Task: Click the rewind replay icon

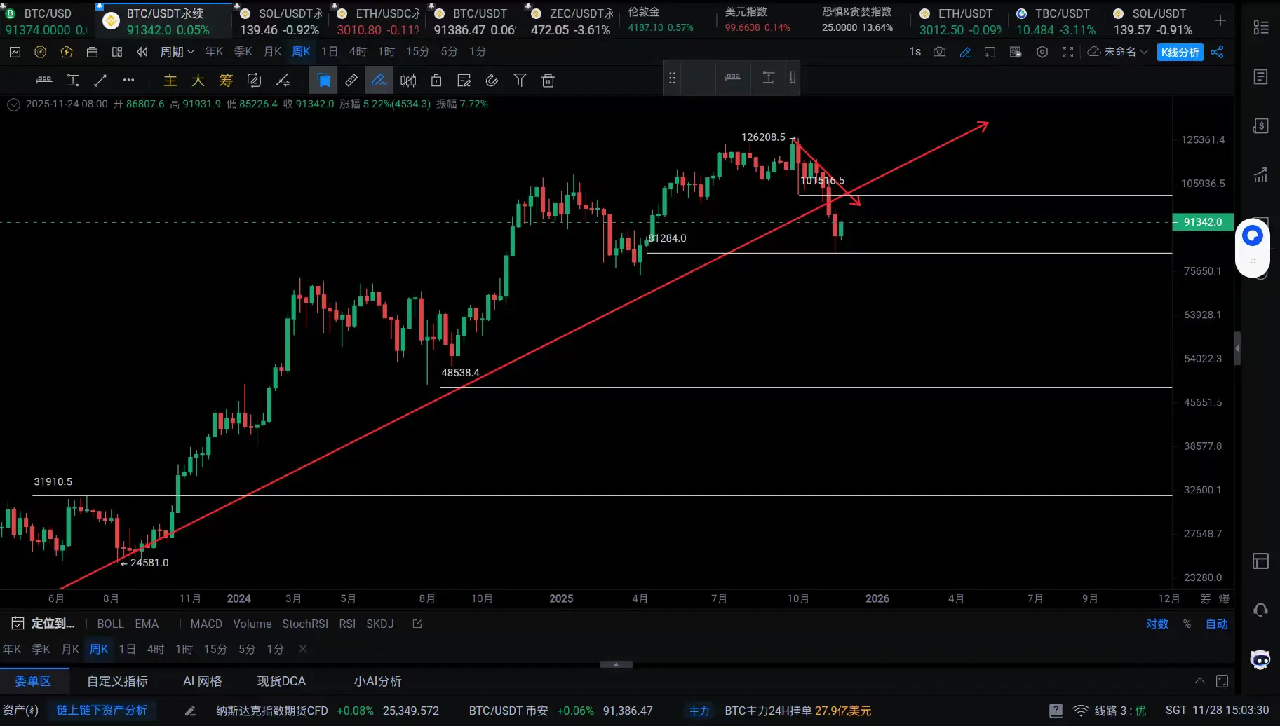Action: 142,52
